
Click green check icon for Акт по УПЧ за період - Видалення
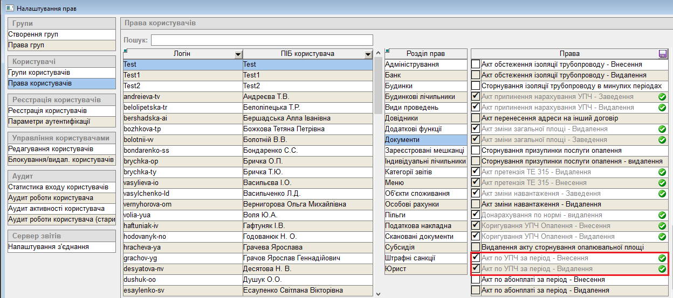(662, 269)
